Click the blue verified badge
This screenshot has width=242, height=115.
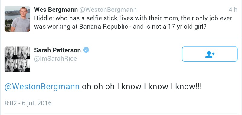click(x=86, y=50)
